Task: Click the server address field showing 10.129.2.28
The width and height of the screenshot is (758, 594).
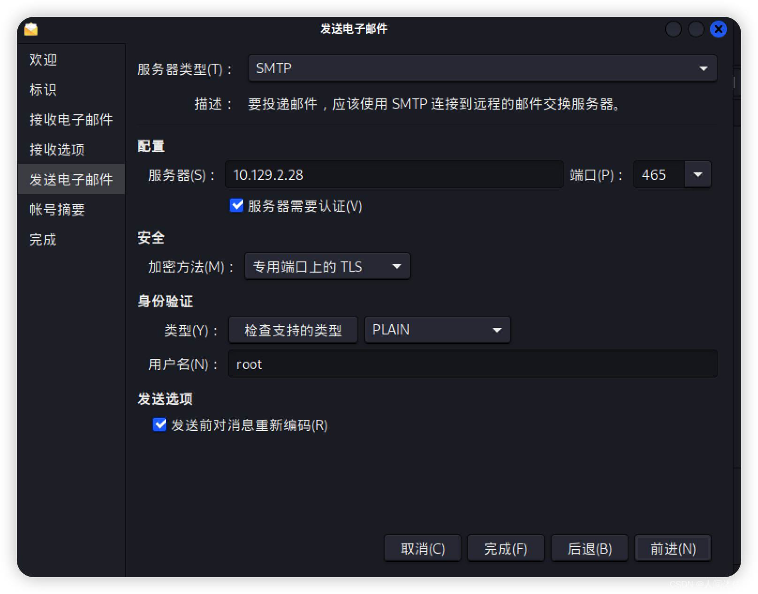Action: 394,175
